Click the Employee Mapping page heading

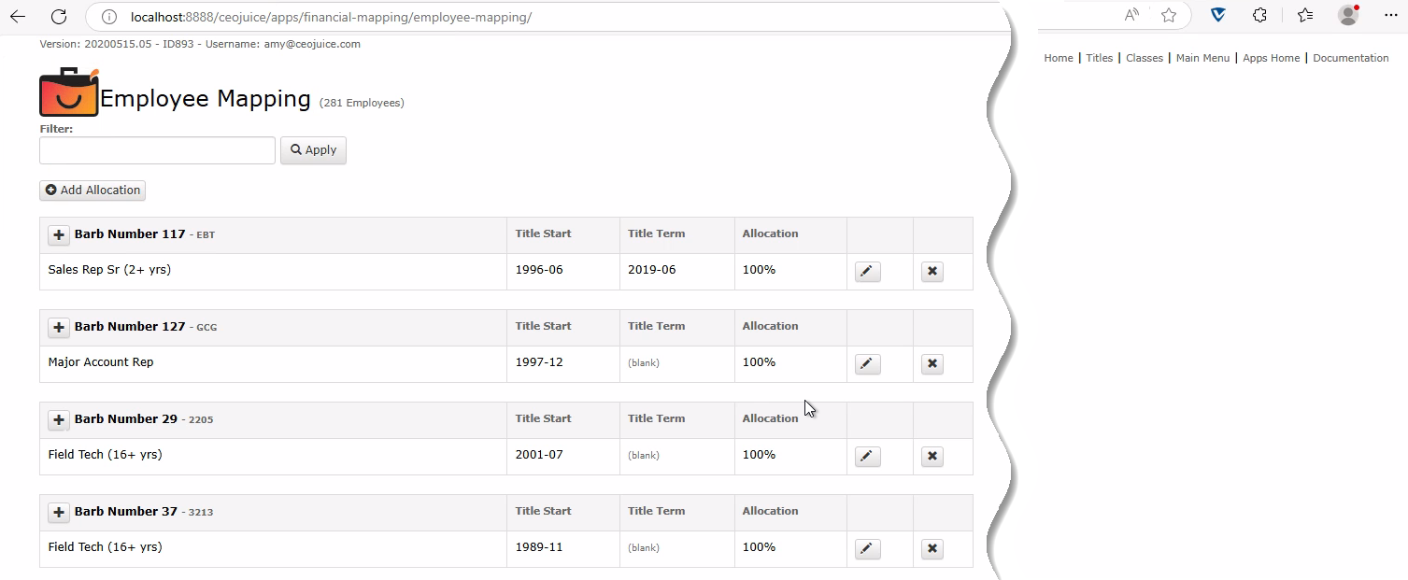[206, 99]
